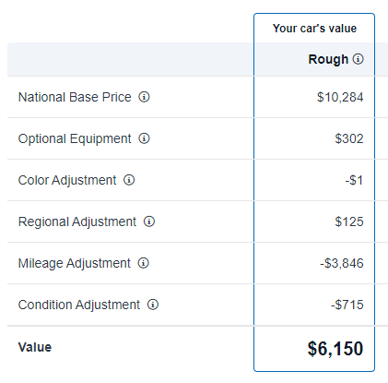Click the Color Adjustment row label
This screenshot has width=388, height=383.
[x=67, y=180]
